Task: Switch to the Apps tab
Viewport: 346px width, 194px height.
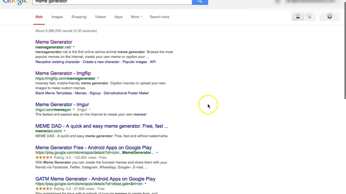Action: 118,17
